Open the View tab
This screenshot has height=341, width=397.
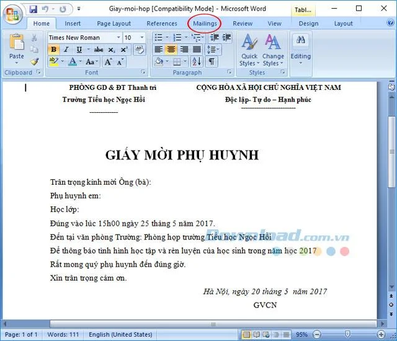pyautogui.click(x=274, y=24)
